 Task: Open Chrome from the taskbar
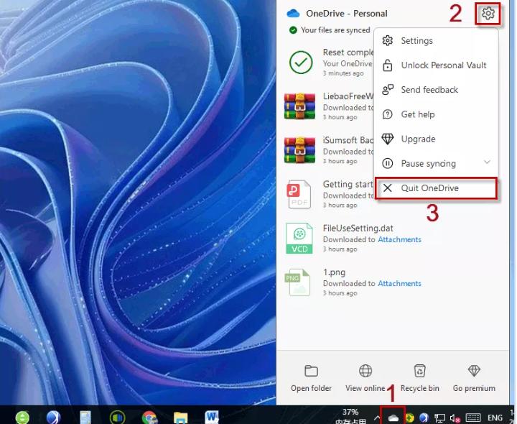pyautogui.click(x=149, y=418)
